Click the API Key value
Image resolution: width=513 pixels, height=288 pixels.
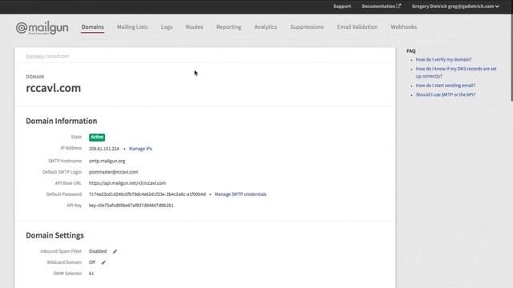click(x=131, y=206)
